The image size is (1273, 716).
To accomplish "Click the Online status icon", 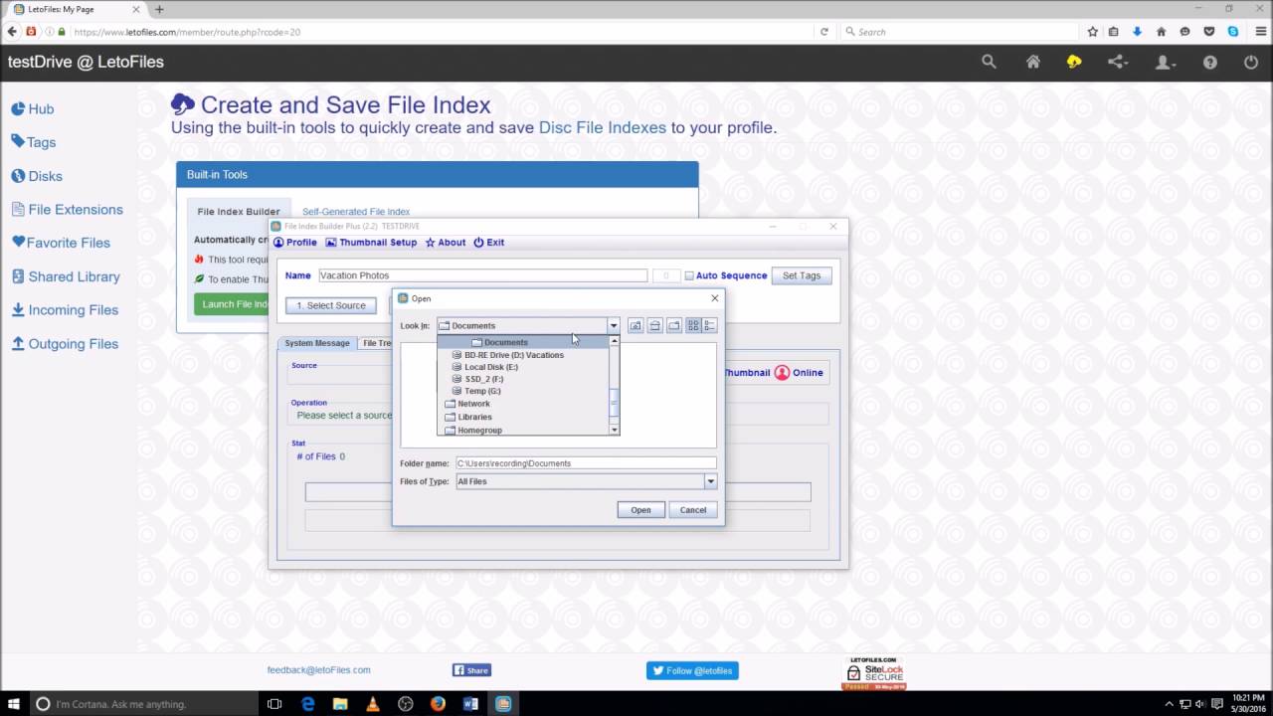I will coord(782,373).
